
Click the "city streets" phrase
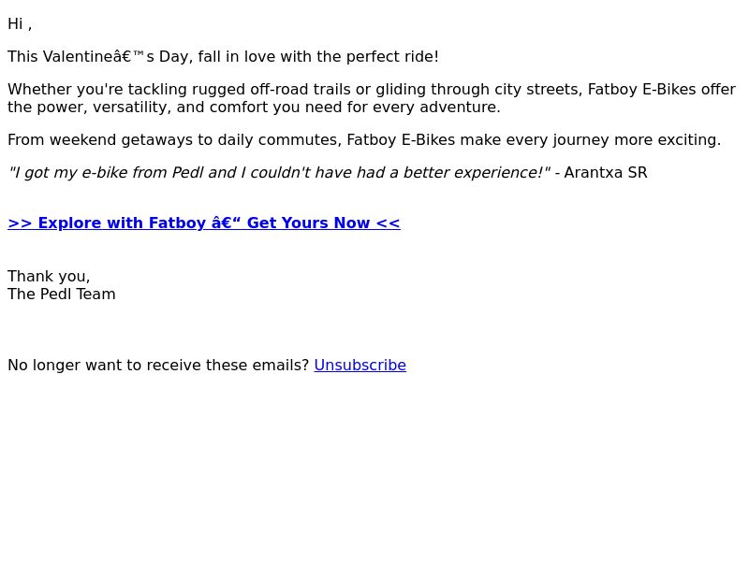(x=536, y=89)
